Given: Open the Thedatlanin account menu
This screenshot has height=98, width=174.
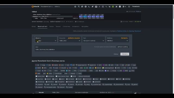Looking at the screenshot, I should click(136, 7).
